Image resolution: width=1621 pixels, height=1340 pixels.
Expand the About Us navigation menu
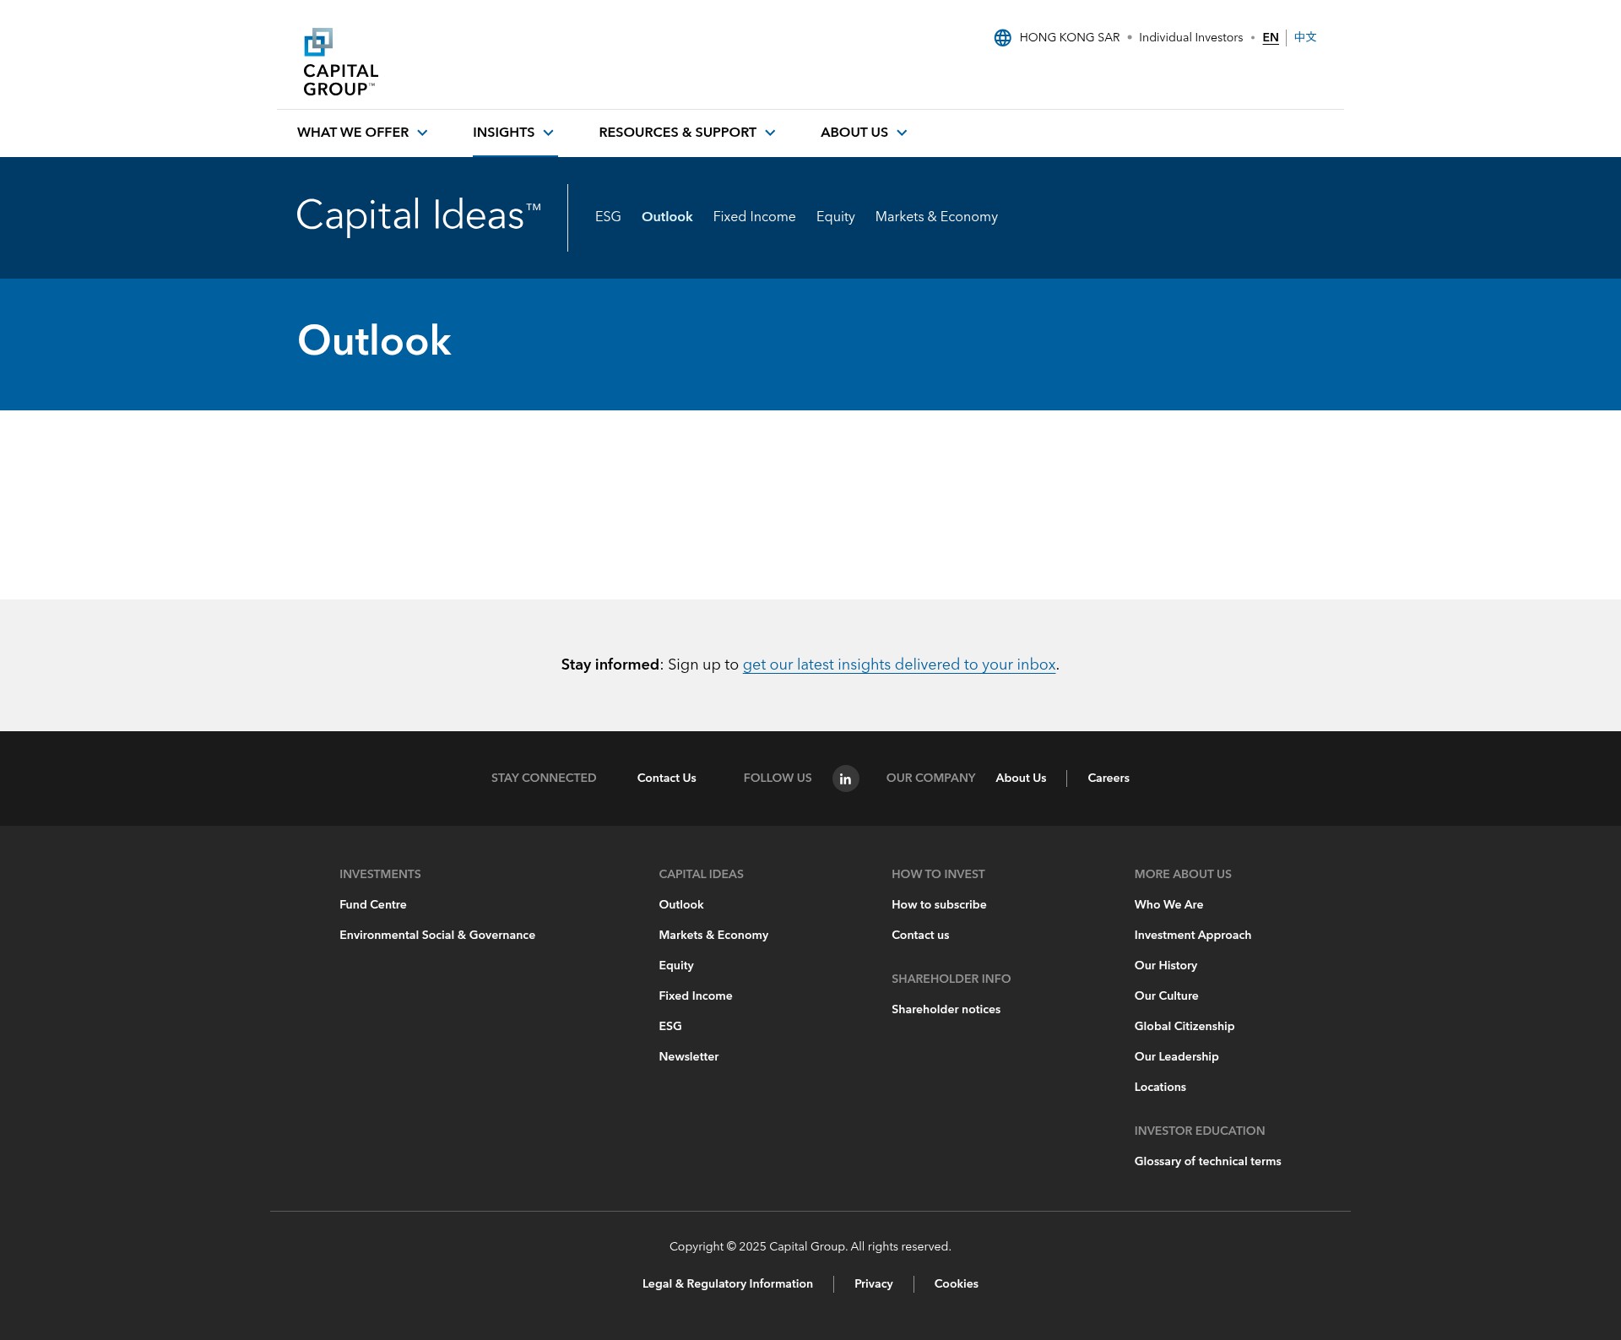pos(864,133)
